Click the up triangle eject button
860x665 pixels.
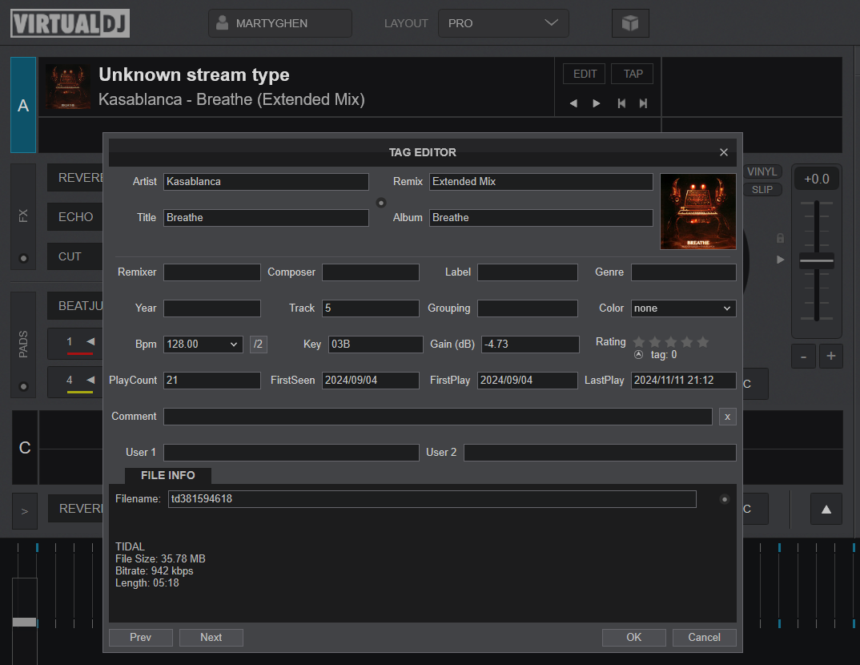826,510
